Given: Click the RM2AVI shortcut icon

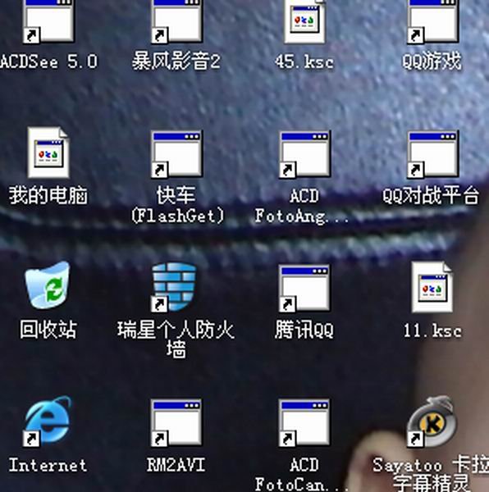Looking at the screenshot, I should click(x=176, y=422).
